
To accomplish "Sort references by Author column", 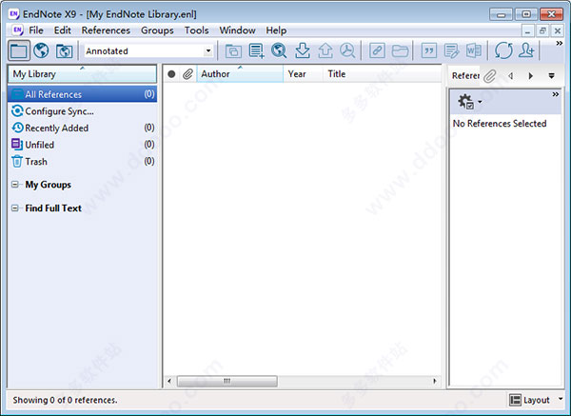I will [240, 74].
